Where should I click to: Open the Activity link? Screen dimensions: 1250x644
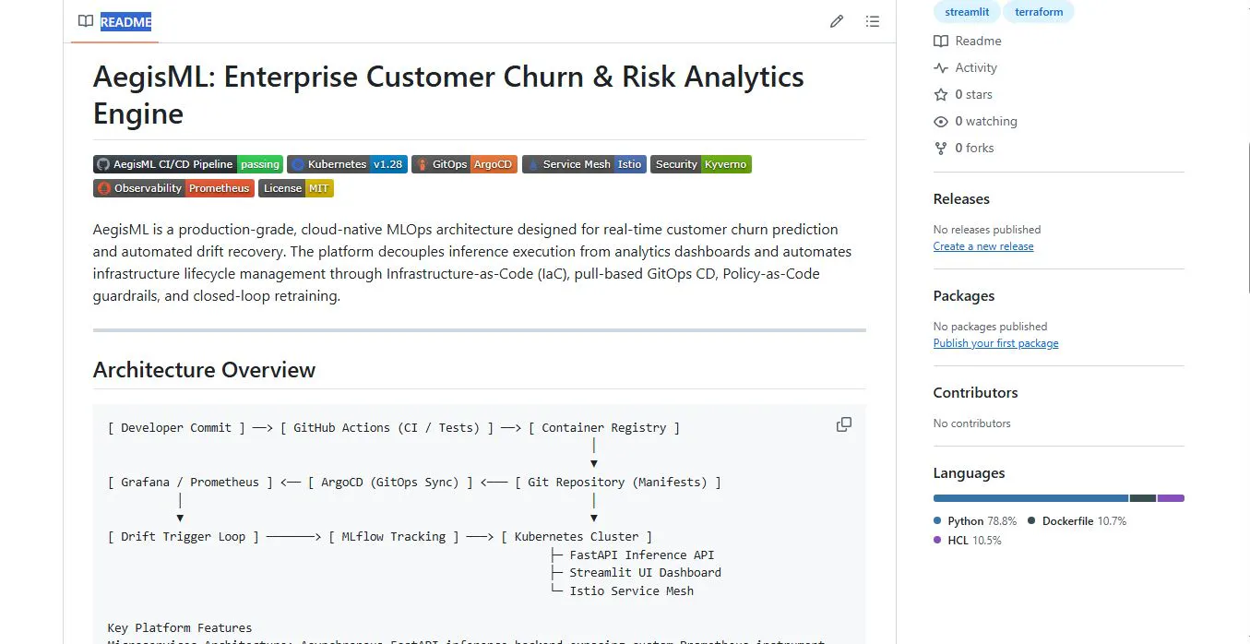(x=976, y=67)
